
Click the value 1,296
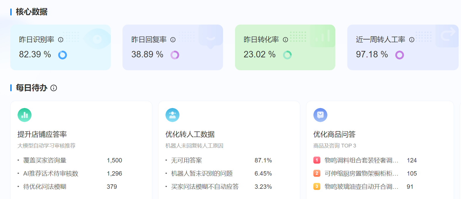tap(115, 174)
